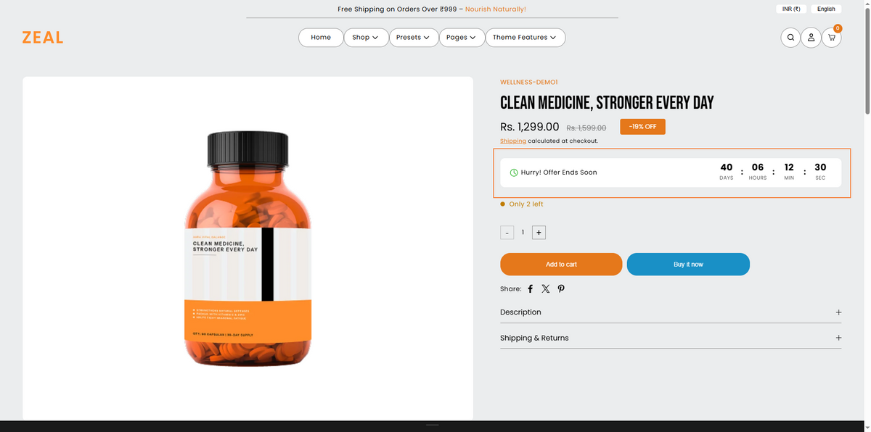Image resolution: width=871 pixels, height=432 pixels.
Task: Click the Buy it now button
Action: 688,265
